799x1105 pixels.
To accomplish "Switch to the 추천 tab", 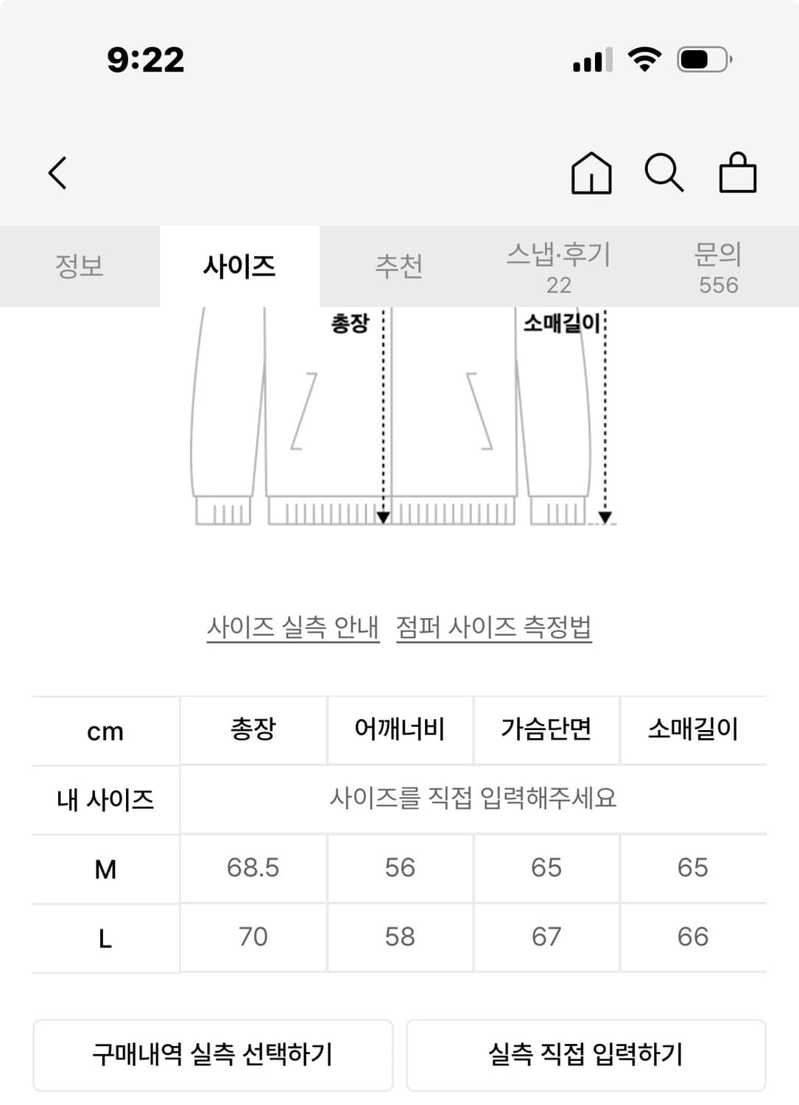I will (398, 267).
